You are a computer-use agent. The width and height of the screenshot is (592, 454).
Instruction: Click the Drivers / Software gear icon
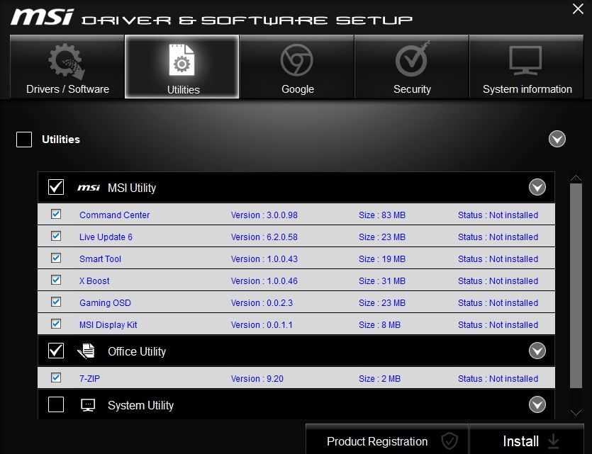(67, 61)
